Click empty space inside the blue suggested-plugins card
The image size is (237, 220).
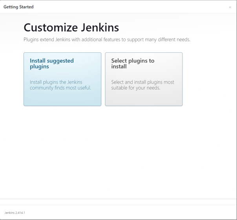tap(62, 98)
